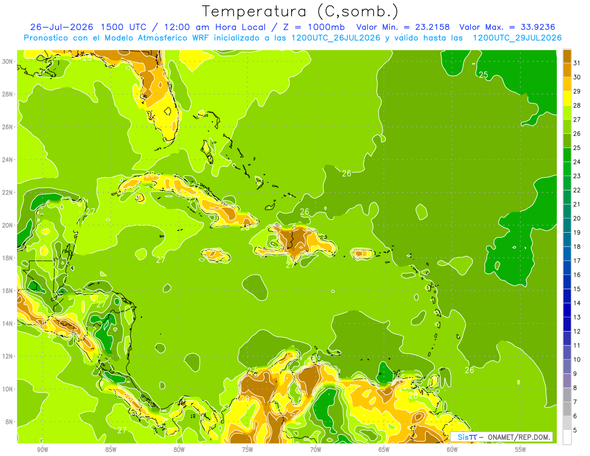Click the "70W" longitude axis label
Viewport: 590px width, 456px height.
[x=316, y=450]
